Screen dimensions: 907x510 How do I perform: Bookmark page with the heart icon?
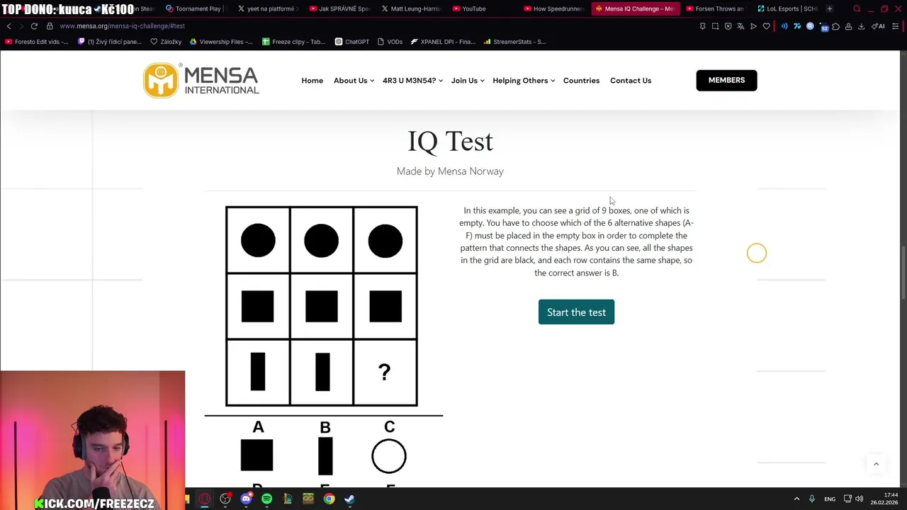click(766, 26)
